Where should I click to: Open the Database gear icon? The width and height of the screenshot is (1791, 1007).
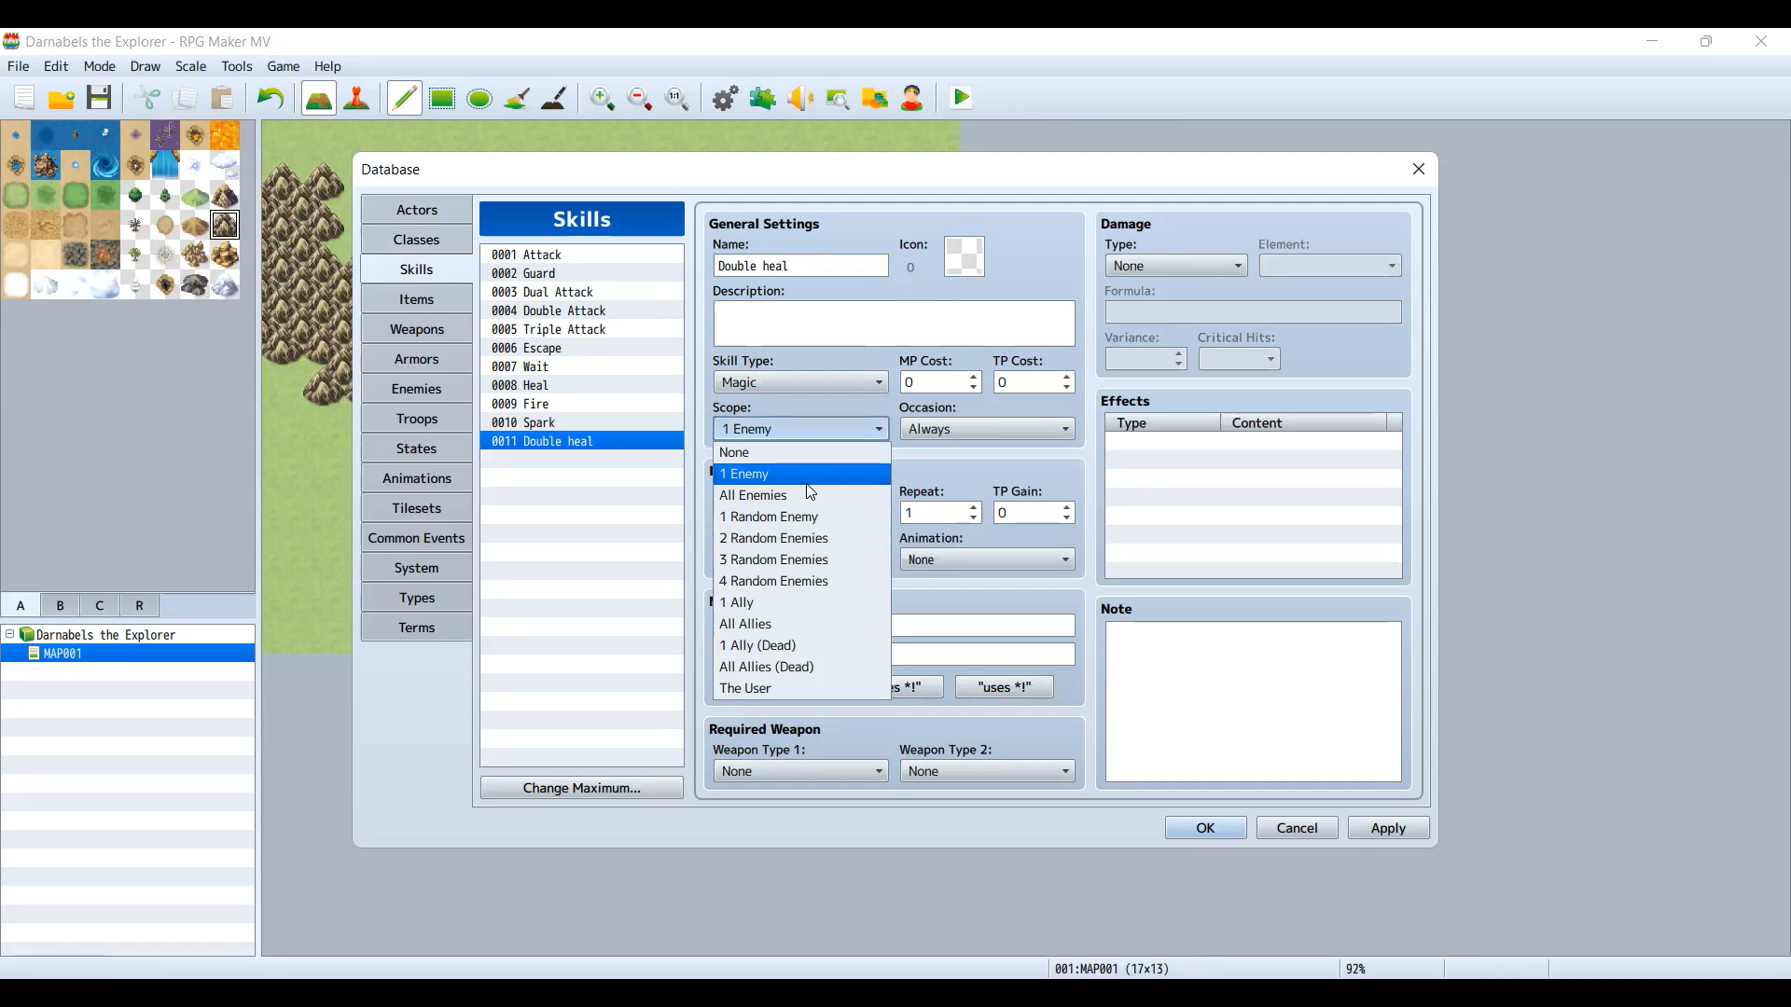(726, 98)
